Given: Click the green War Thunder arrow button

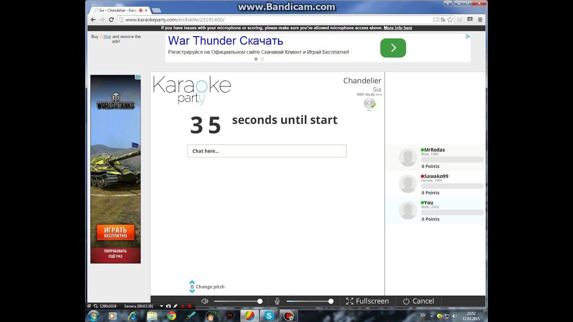Looking at the screenshot, I should [393, 48].
